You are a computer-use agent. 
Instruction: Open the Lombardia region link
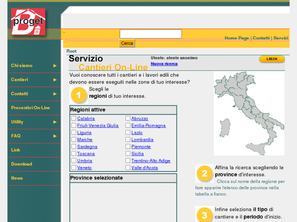[143, 140]
